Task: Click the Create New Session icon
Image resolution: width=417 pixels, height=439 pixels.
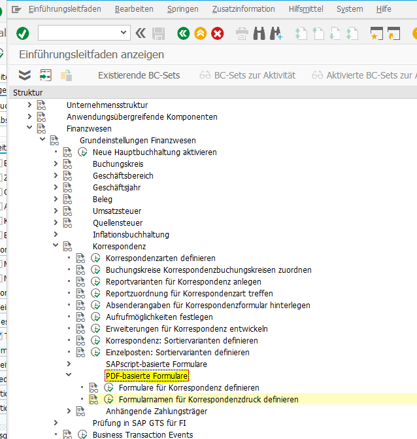Action: tap(376, 33)
